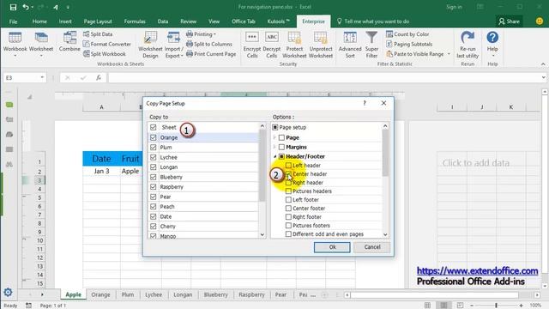Open the settings gear in navigation pane

[x=8, y=292]
